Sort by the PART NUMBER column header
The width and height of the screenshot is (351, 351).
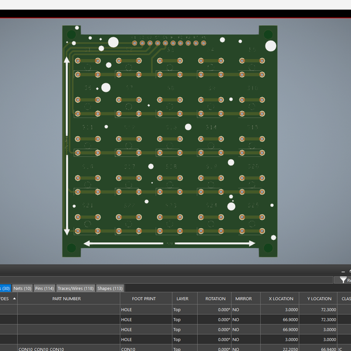tap(67, 298)
